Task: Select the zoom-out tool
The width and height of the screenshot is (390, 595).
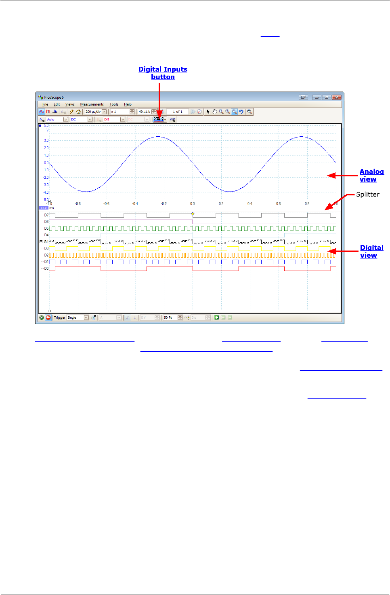Action: pyautogui.click(x=235, y=112)
